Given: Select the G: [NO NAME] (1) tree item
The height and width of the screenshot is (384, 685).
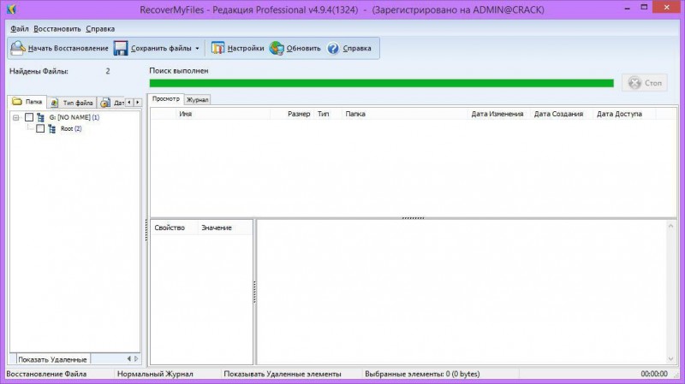Looking at the screenshot, I should click(x=74, y=117).
